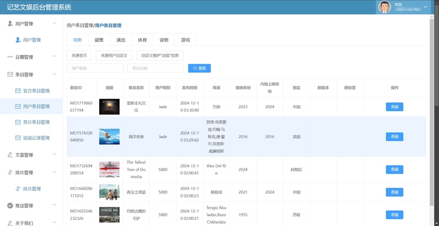Click the person icon of 用户管理 top menu
The height and width of the screenshot is (226, 439).
pos(10,24)
